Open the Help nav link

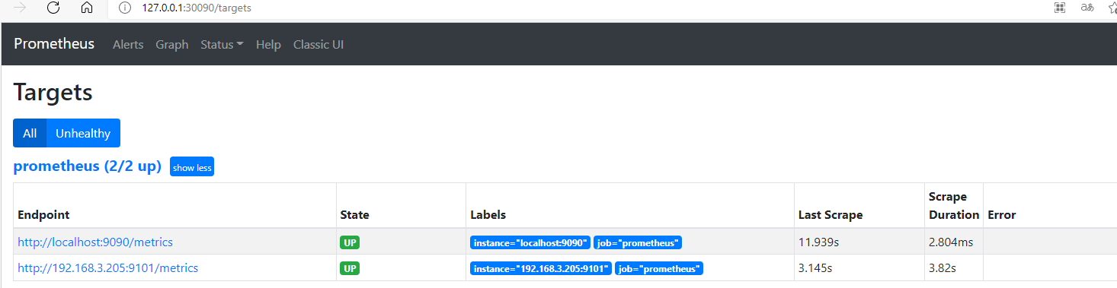[268, 44]
